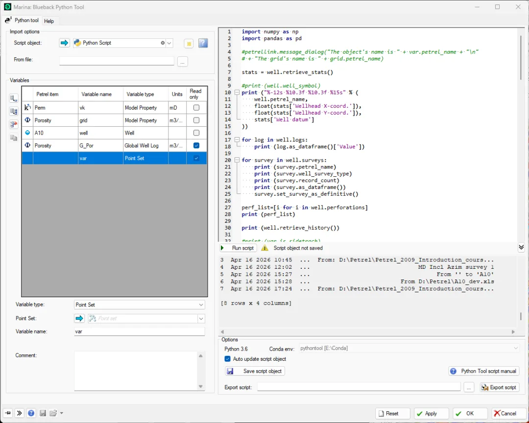
Task: Click the add multiple variables icon
Action: point(14,111)
